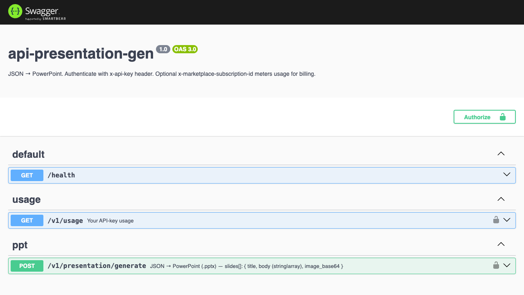524x295 pixels.
Task: Click the OAS 3.0 version badge
Action: click(185, 49)
